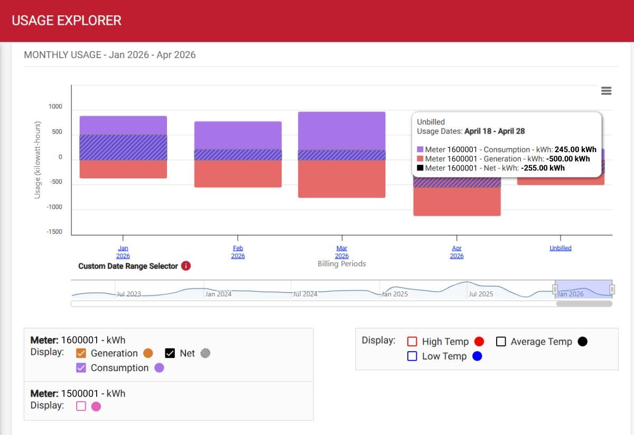The height and width of the screenshot is (435, 634).
Task: Uncheck the Net display checkbox
Action: coord(170,353)
